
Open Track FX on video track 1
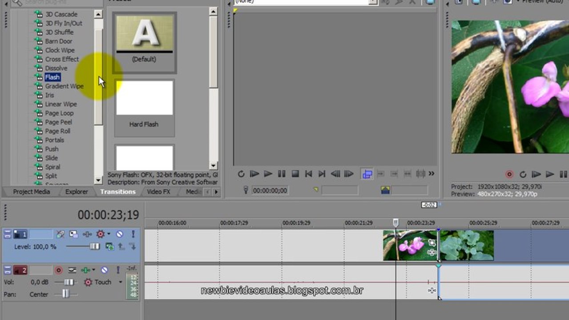(87, 234)
